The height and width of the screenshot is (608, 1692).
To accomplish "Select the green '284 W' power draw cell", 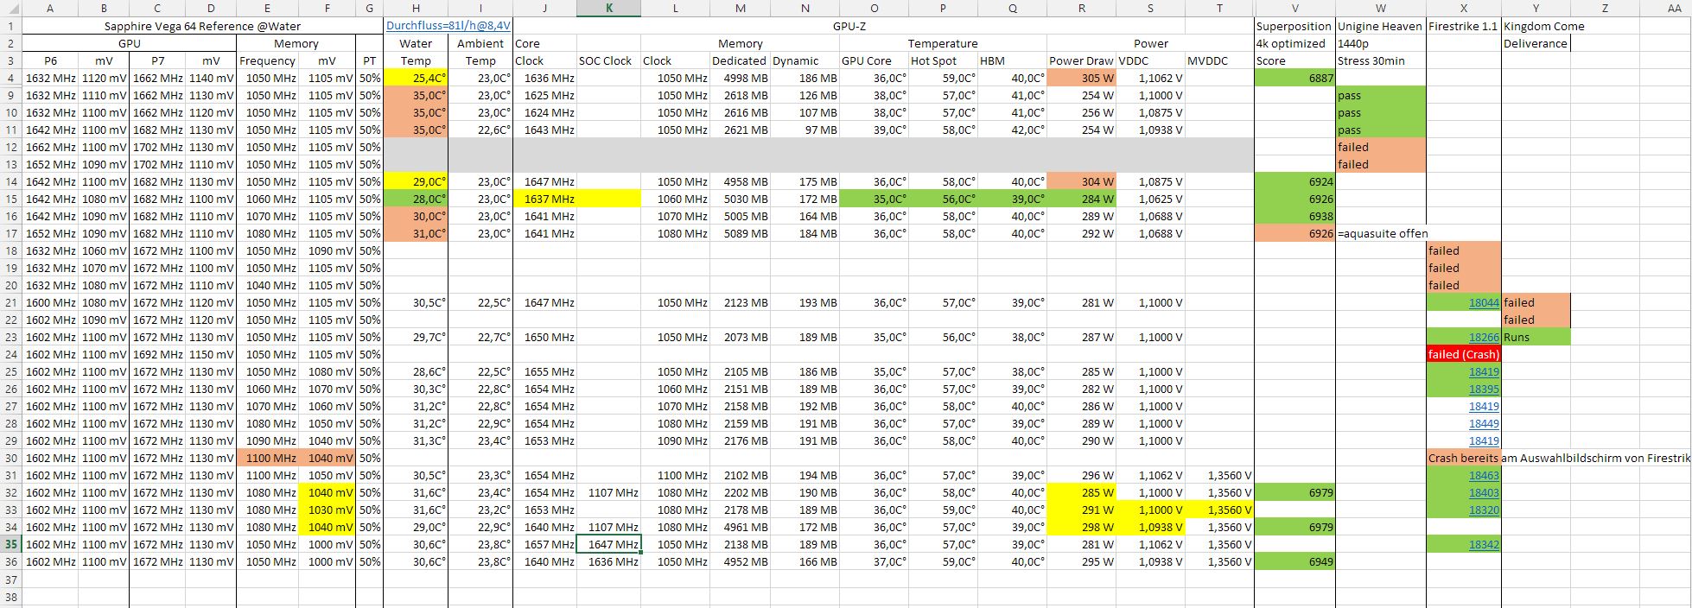I will (1082, 199).
